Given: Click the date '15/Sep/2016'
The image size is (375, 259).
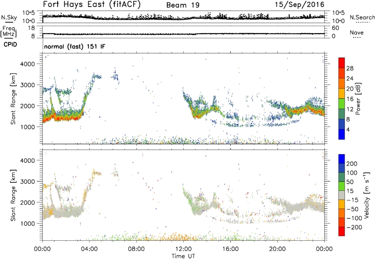Looking at the screenshot, I should click(x=300, y=4).
